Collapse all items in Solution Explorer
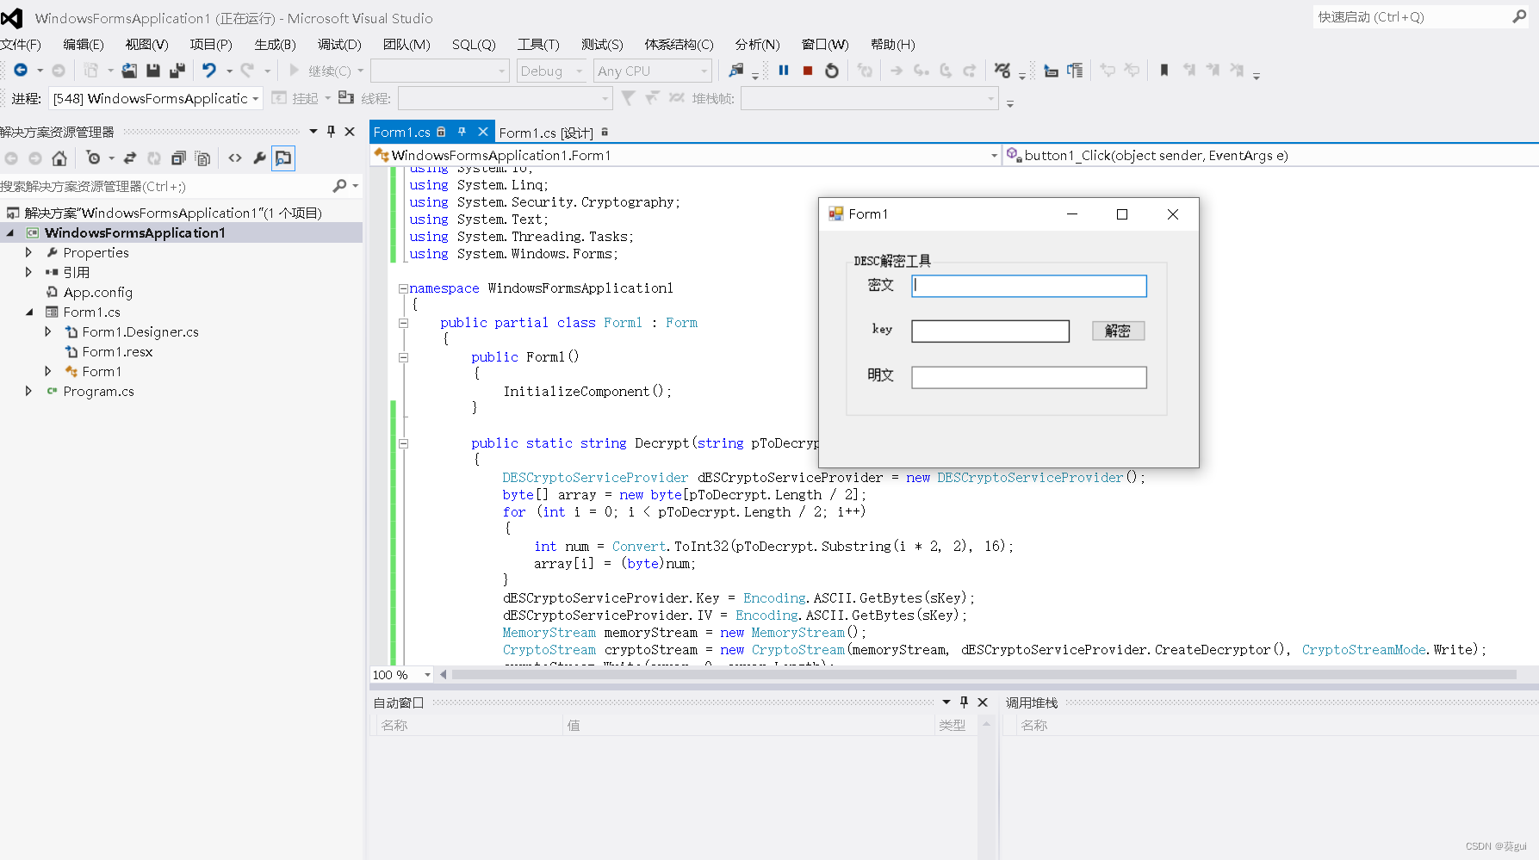1539x860 pixels. 178,158
